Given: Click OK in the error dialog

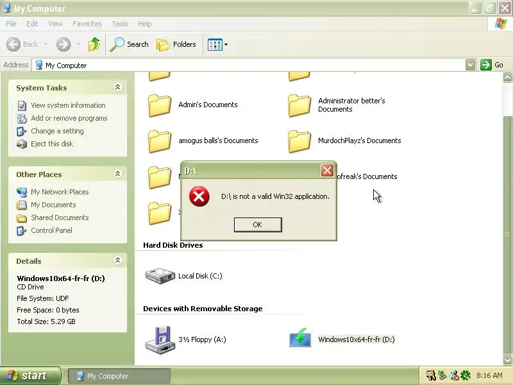Looking at the screenshot, I should (258, 225).
